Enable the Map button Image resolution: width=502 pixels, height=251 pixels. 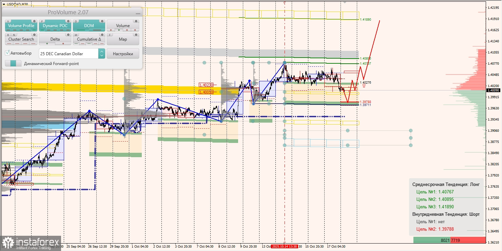123,39
